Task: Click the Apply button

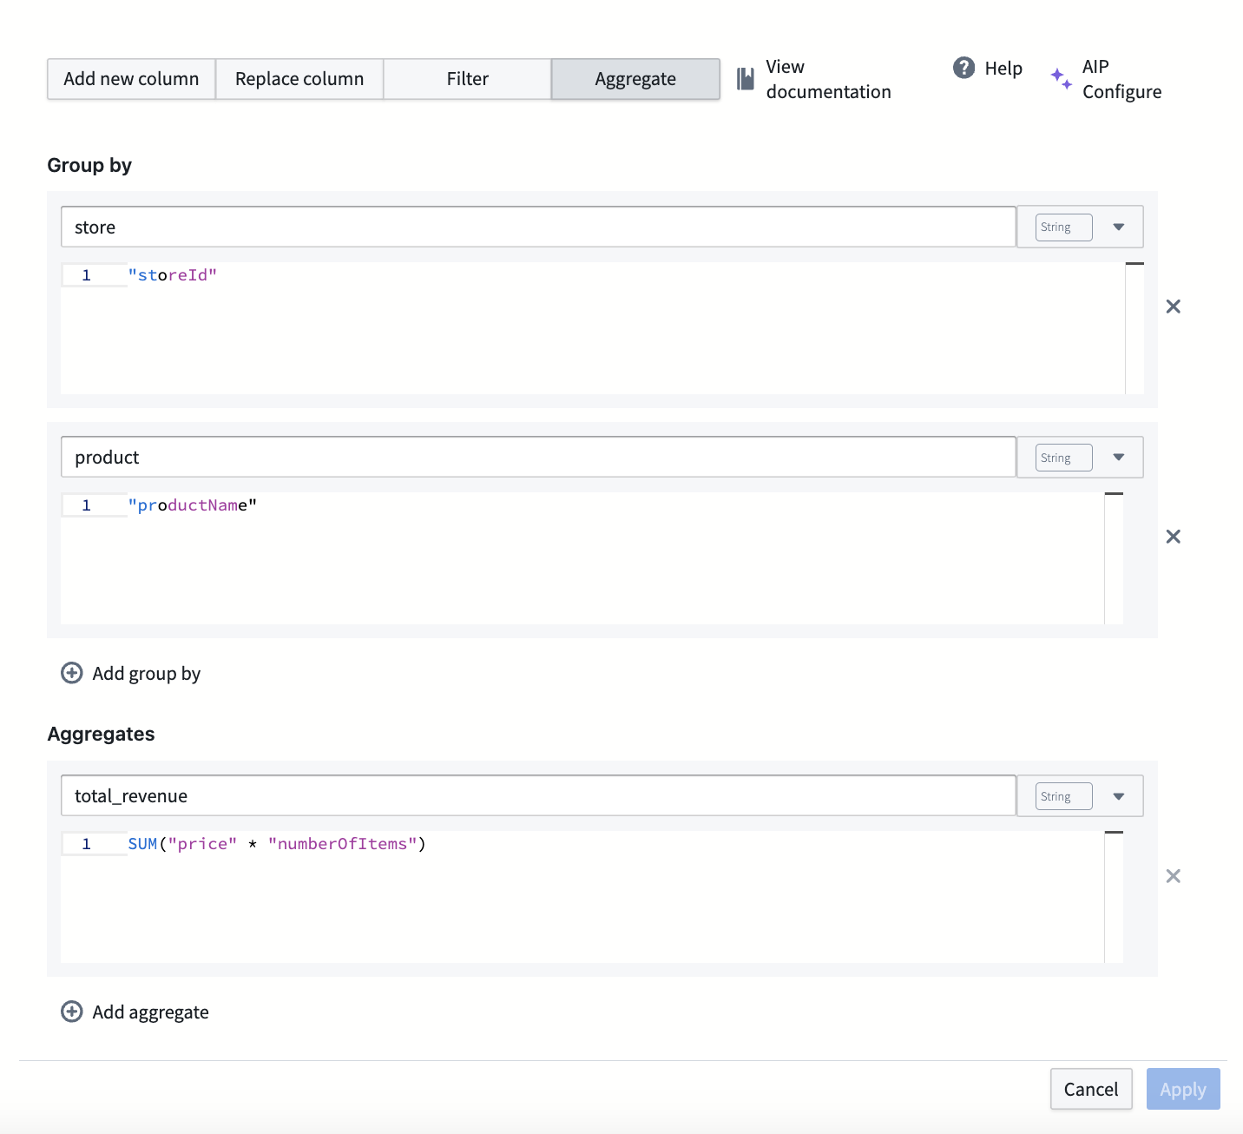Action: click(x=1183, y=1089)
